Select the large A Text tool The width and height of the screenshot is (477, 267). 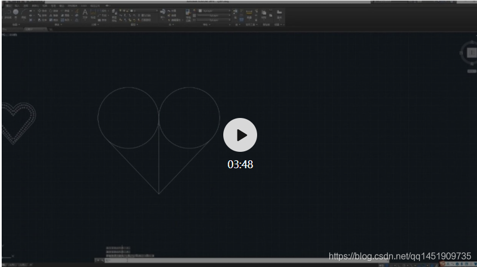(x=85, y=12)
